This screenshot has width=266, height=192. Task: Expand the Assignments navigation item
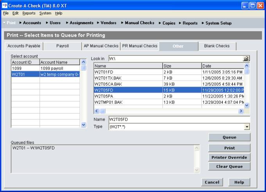coord(80,23)
